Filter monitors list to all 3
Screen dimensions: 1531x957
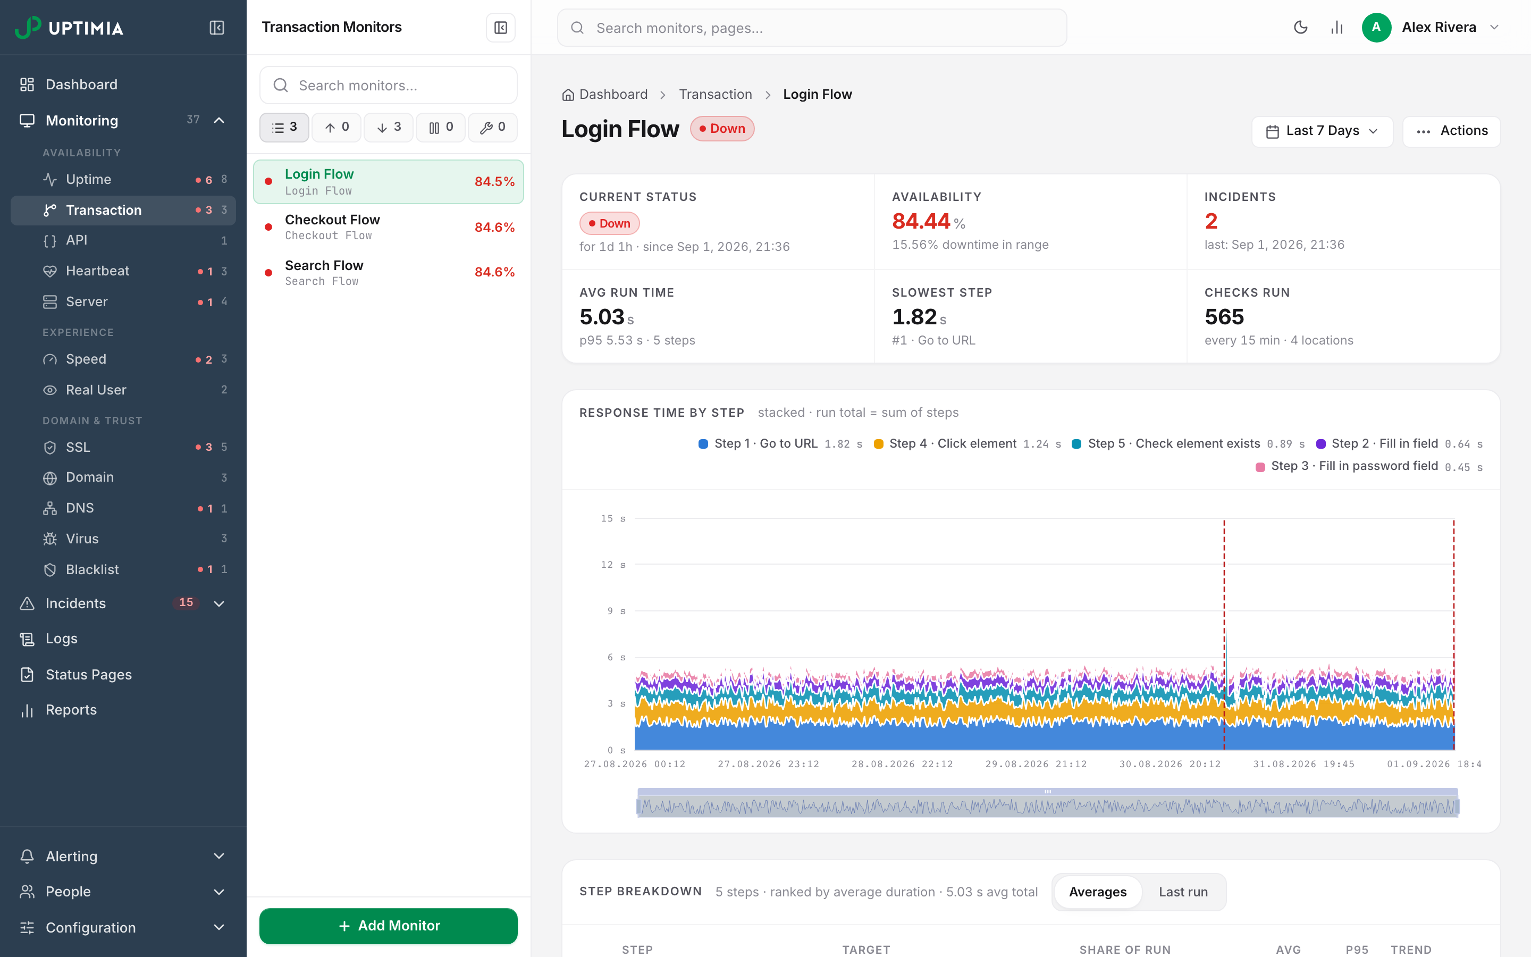pos(284,127)
